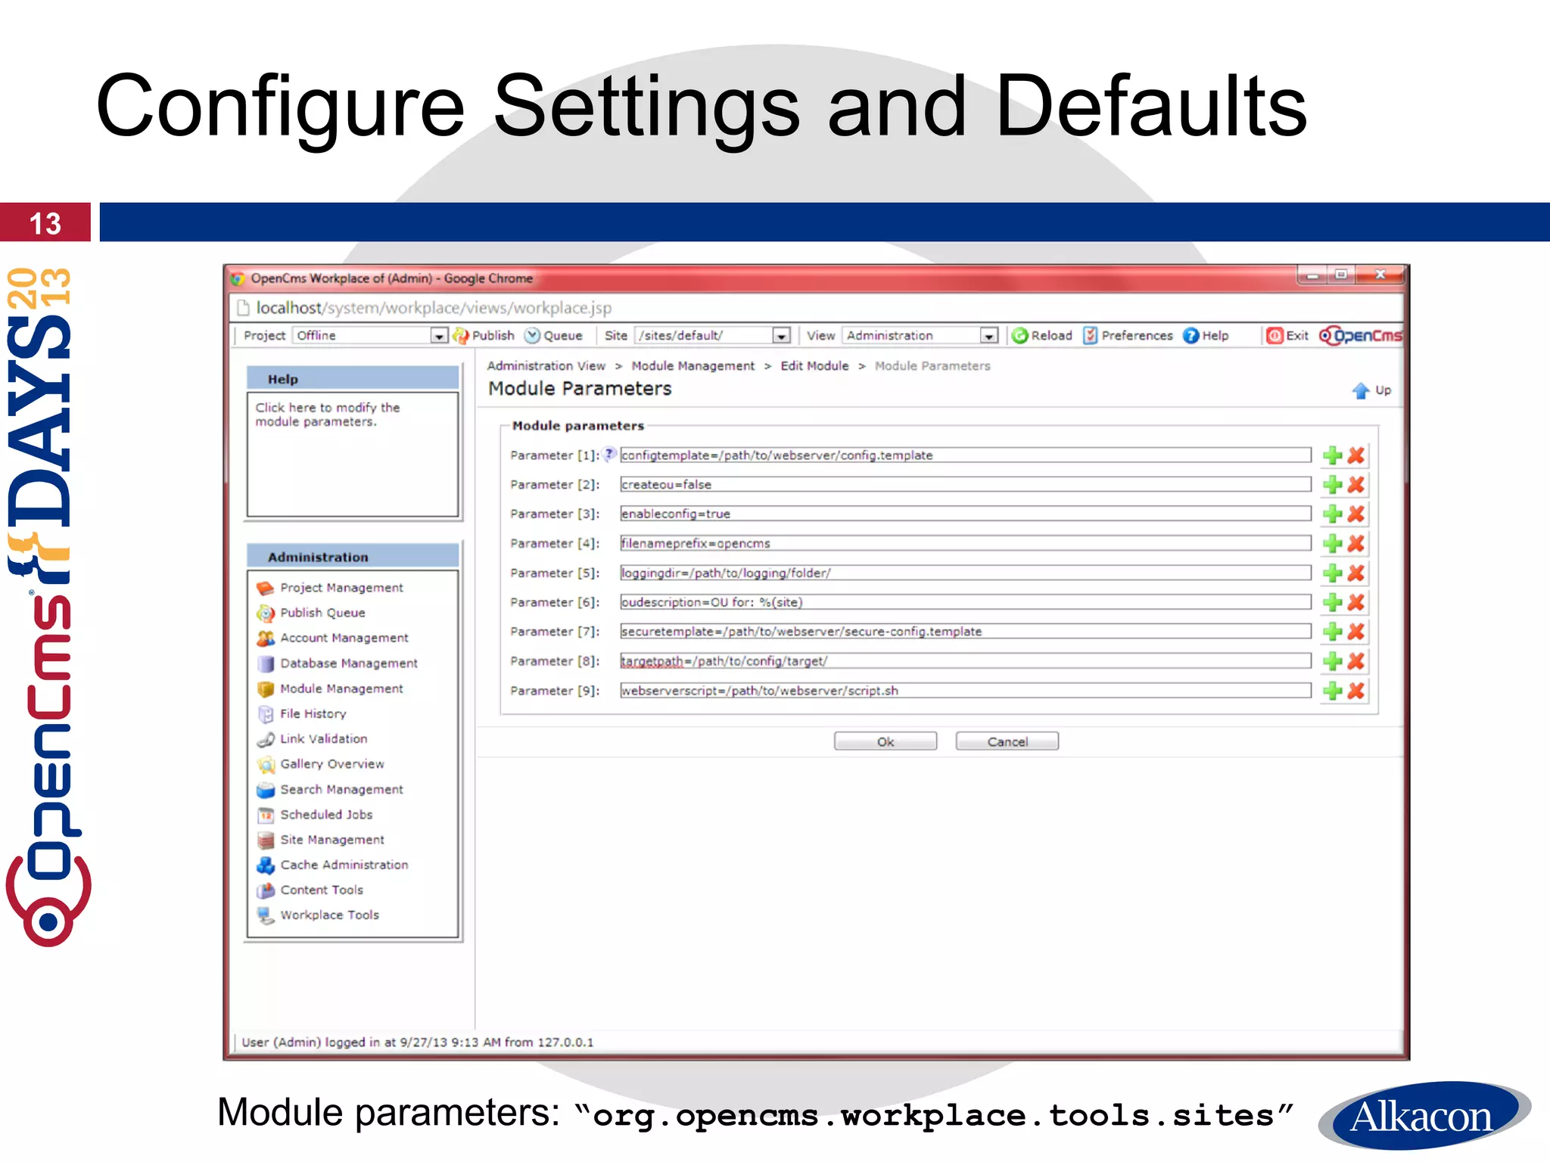Click Edit Module breadcrumb link
Image resolution: width=1550 pixels, height=1162 pixels.
(x=814, y=366)
